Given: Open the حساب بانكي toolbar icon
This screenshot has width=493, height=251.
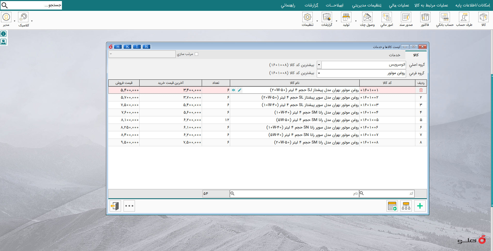Looking at the screenshot, I should pos(445,17).
